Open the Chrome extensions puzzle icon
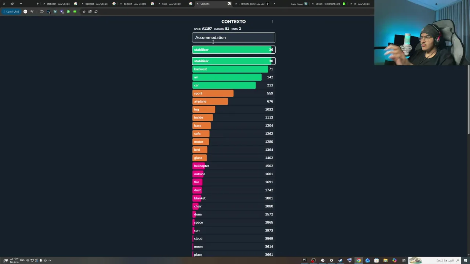Image resolution: width=470 pixels, height=264 pixels. click(42, 11)
